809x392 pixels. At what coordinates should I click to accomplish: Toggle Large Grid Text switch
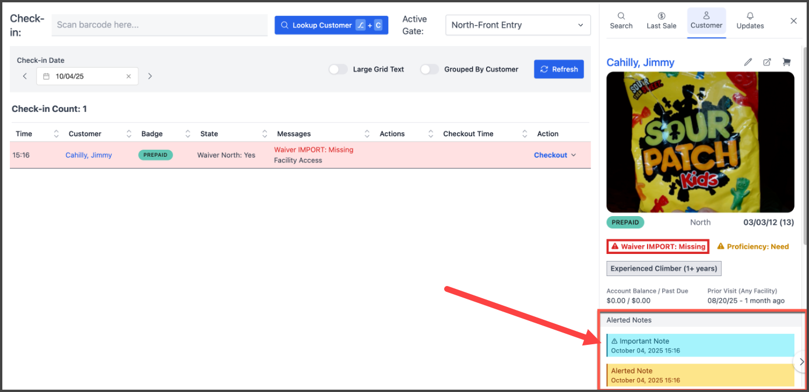click(x=338, y=69)
